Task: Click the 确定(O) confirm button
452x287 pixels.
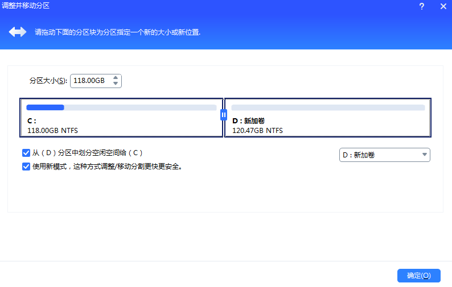Action: (419, 276)
